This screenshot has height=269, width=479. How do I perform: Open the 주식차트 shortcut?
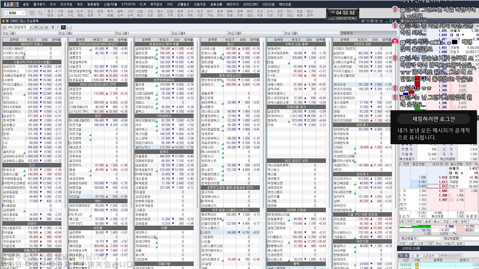click(x=190, y=13)
